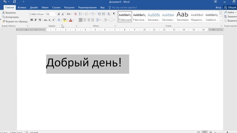This screenshot has width=237, height=133.
Task: Toggle underline Ч formatting
Action: tap(40, 20)
